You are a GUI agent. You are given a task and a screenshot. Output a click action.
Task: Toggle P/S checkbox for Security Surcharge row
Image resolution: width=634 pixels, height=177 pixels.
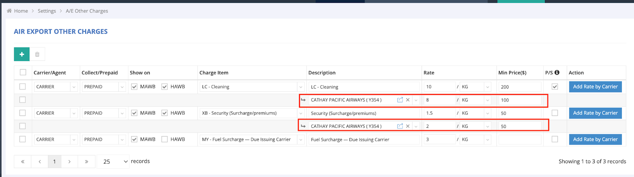point(555,113)
